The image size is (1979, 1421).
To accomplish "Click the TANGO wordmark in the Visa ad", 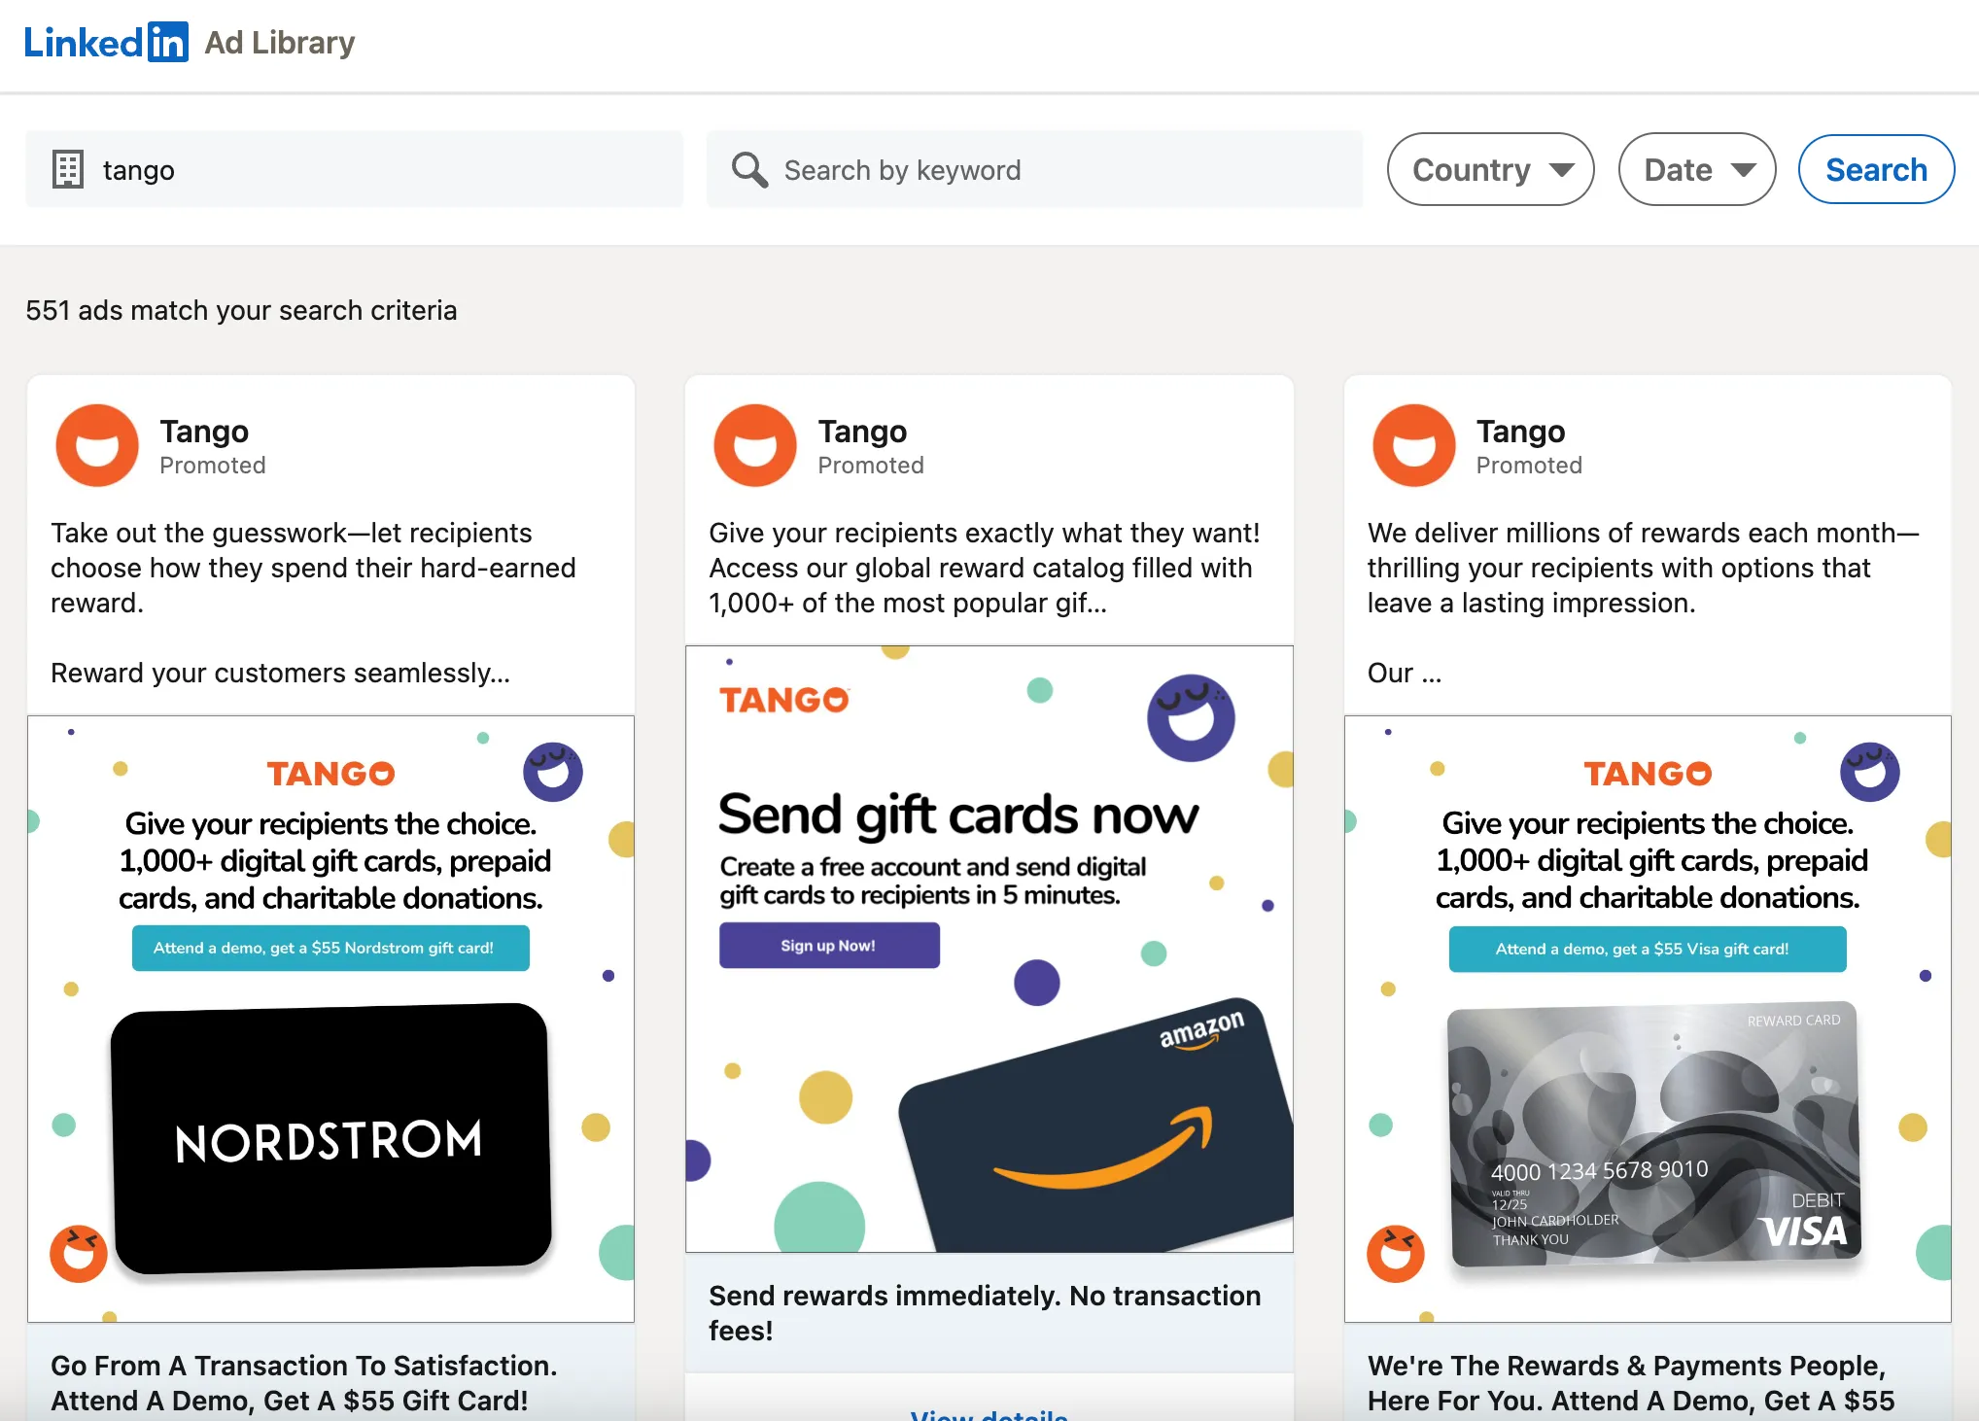I will [1648, 774].
